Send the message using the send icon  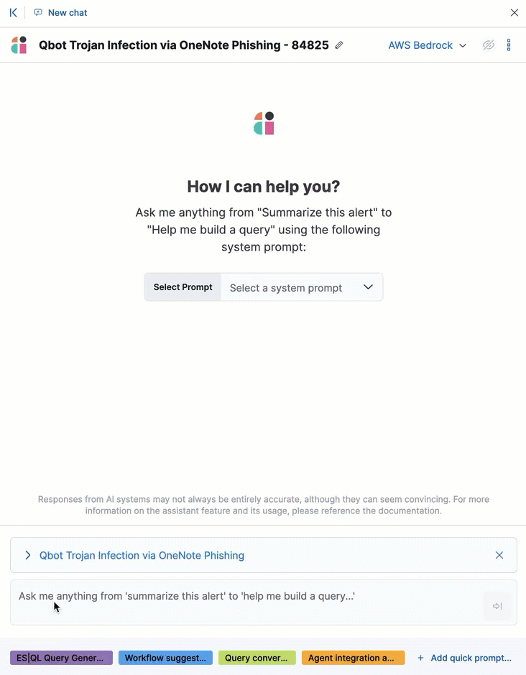[x=497, y=606]
